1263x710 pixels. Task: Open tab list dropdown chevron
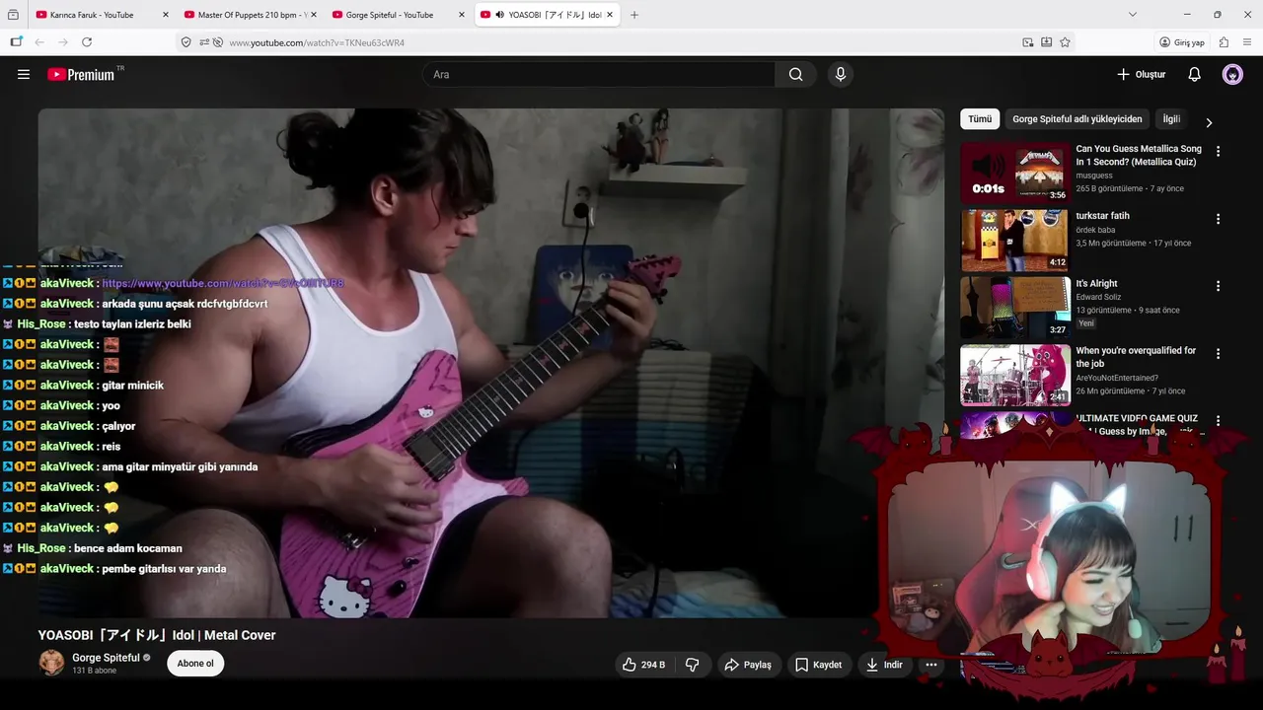(x=1133, y=15)
